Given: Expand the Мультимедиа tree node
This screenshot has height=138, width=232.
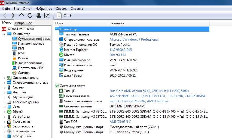Looking at the screenshot, I should 4,97.
